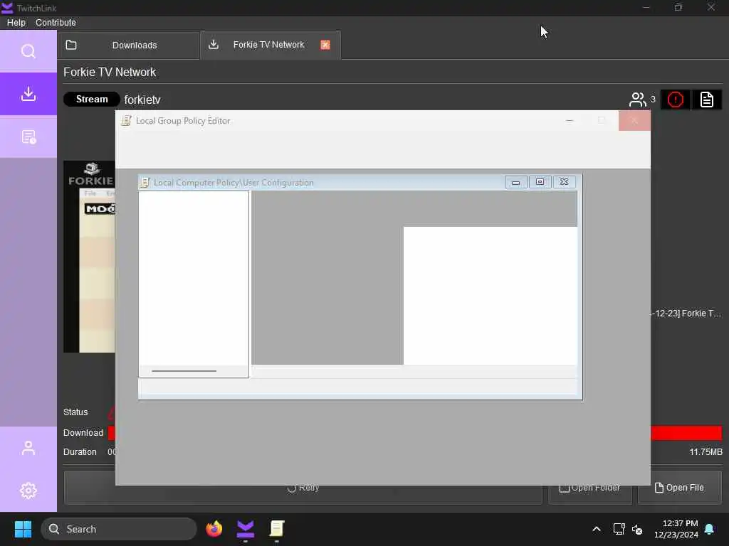Click the Stream badge label
Screen dimensions: 729x546
tap(92, 100)
